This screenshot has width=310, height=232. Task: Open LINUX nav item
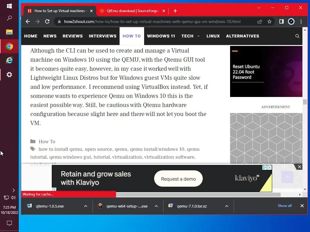pyautogui.click(x=213, y=36)
